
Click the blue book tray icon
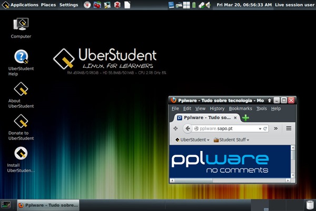171,5
